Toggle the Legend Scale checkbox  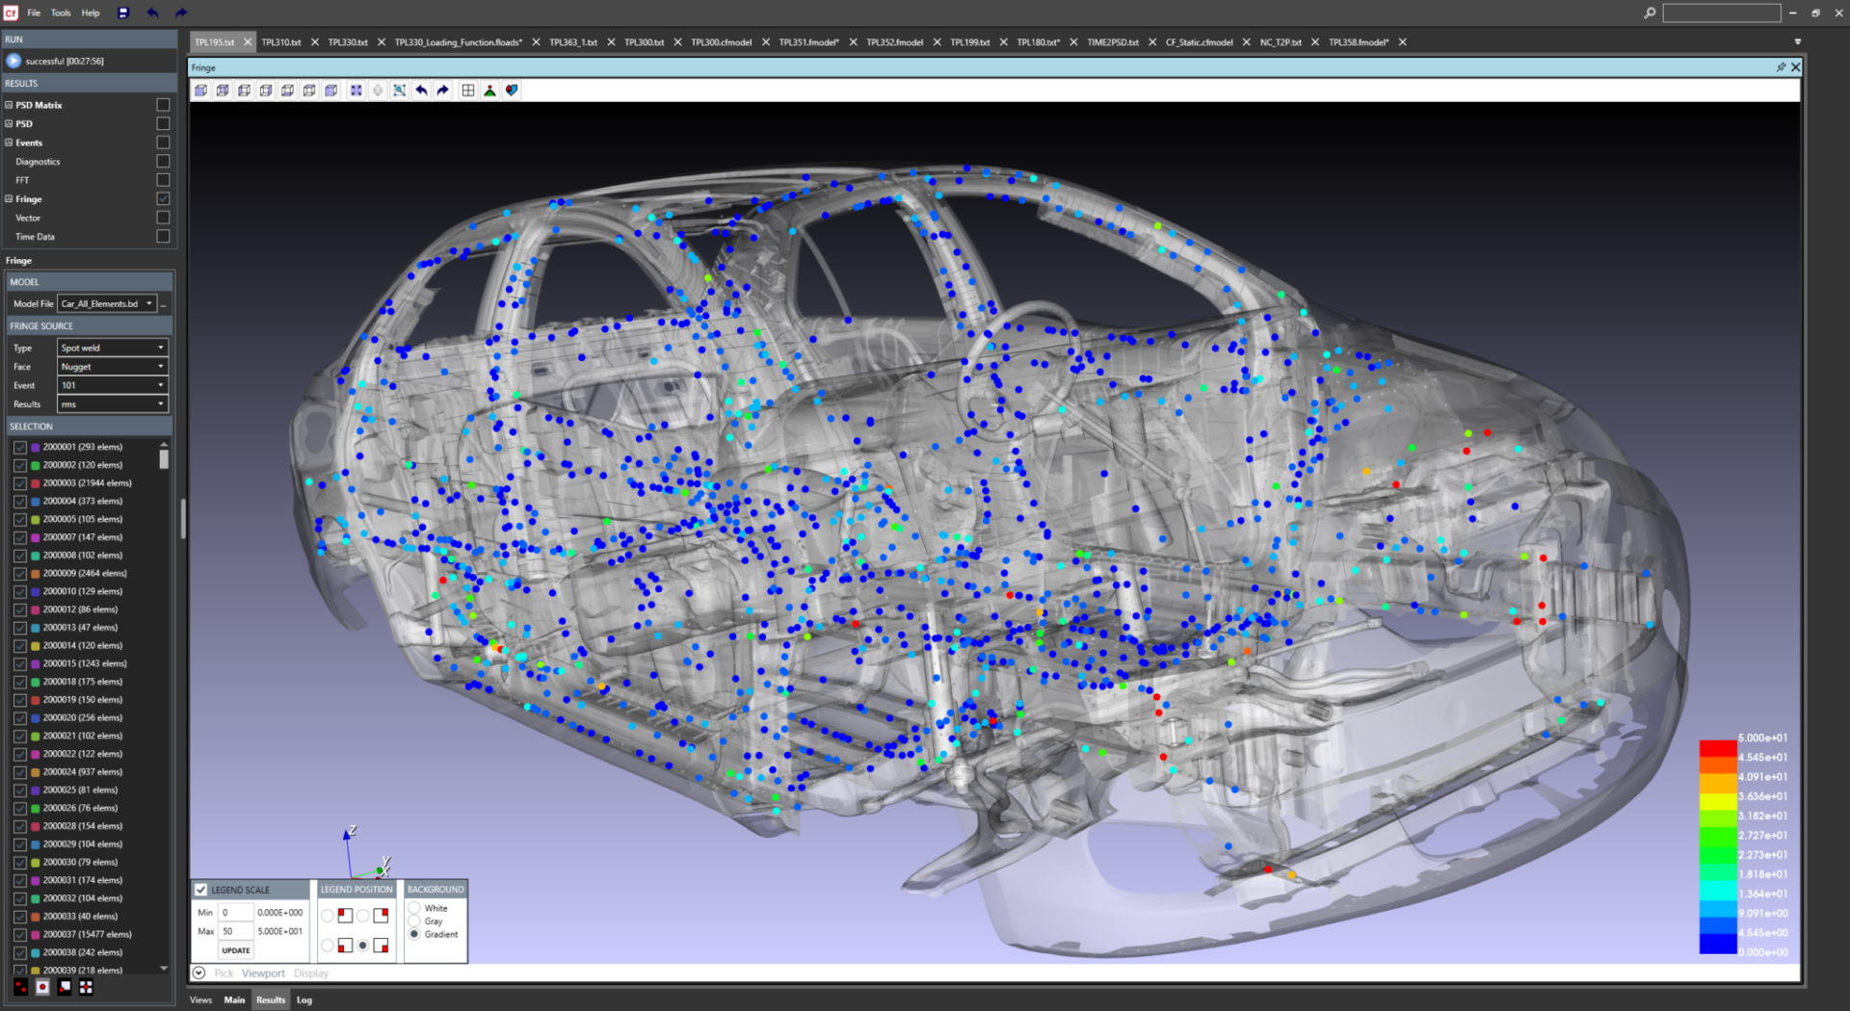[201, 890]
